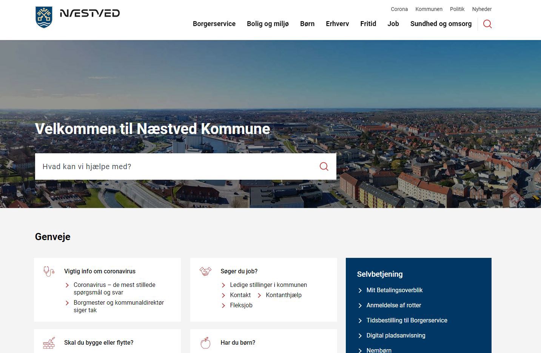The image size is (541, 353).
Task: Open Mit Betalingsoverblik self-service link
Action: (395, 290)
